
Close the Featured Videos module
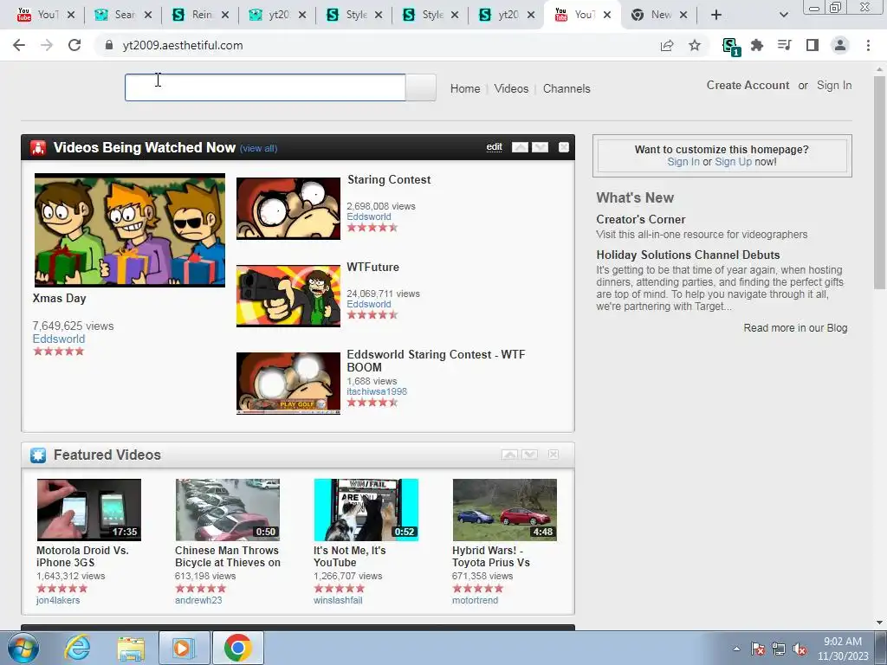[554, 455]
